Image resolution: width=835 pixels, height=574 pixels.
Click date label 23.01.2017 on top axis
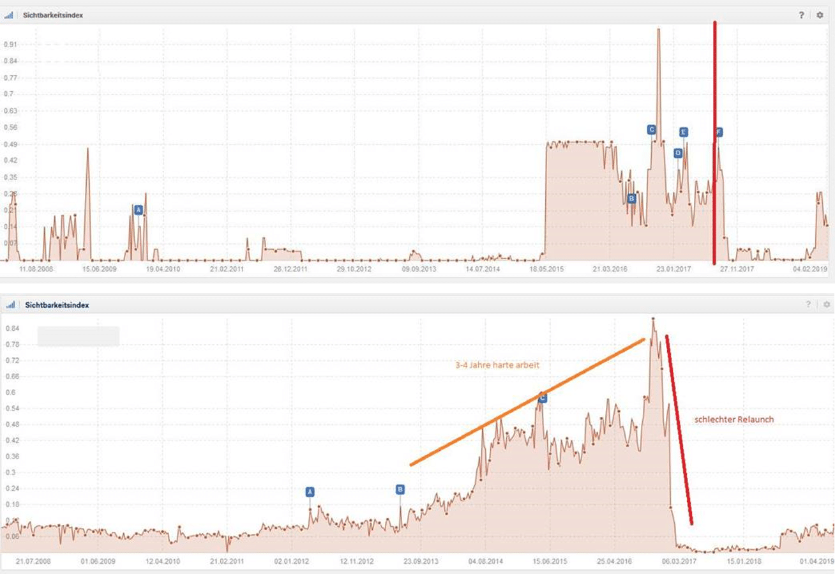click(x=674, y=269)
